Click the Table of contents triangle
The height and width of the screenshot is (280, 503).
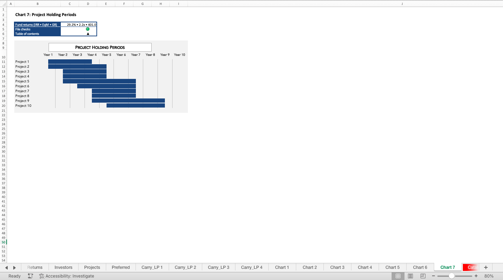(x=88, y=34)
